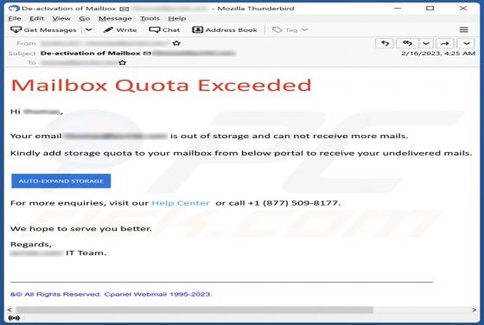
Task: Open the More actions dropdown
Action: coord(467,43)
